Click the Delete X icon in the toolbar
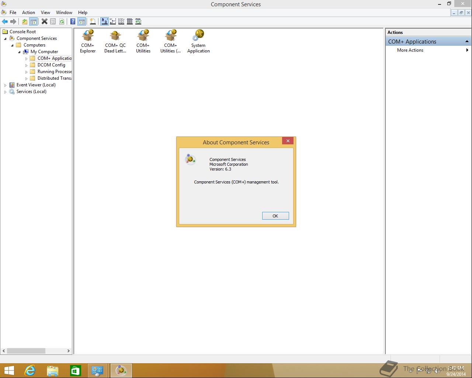 point(44,21)
